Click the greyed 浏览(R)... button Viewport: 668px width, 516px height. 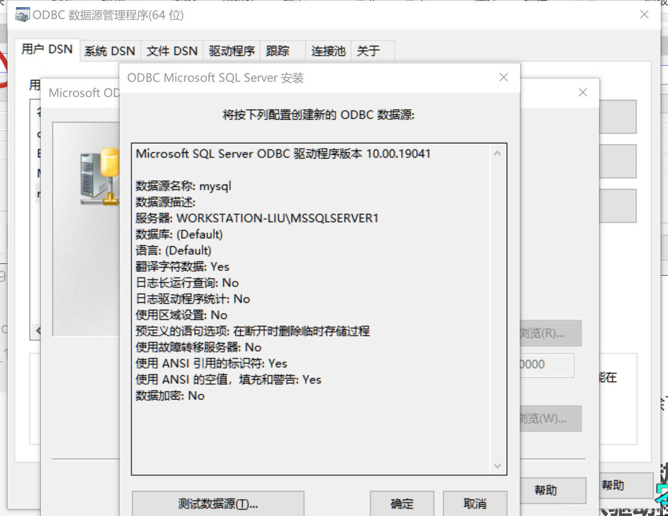click(x=550, y=333)
